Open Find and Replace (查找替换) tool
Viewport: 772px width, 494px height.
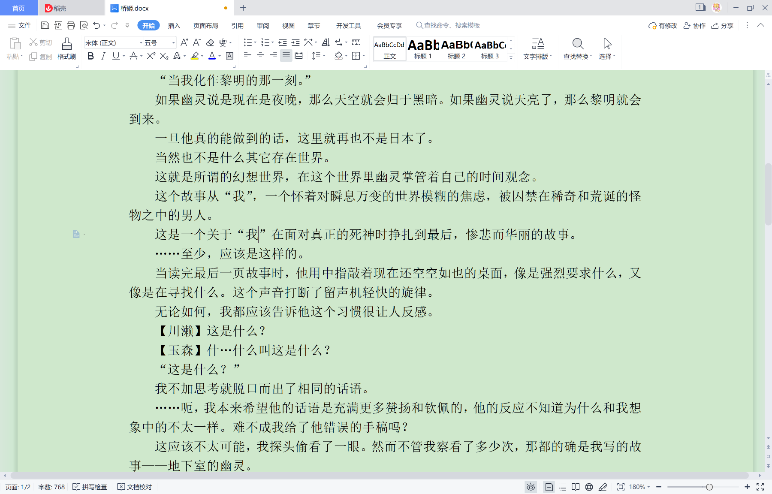coord(577,48)
